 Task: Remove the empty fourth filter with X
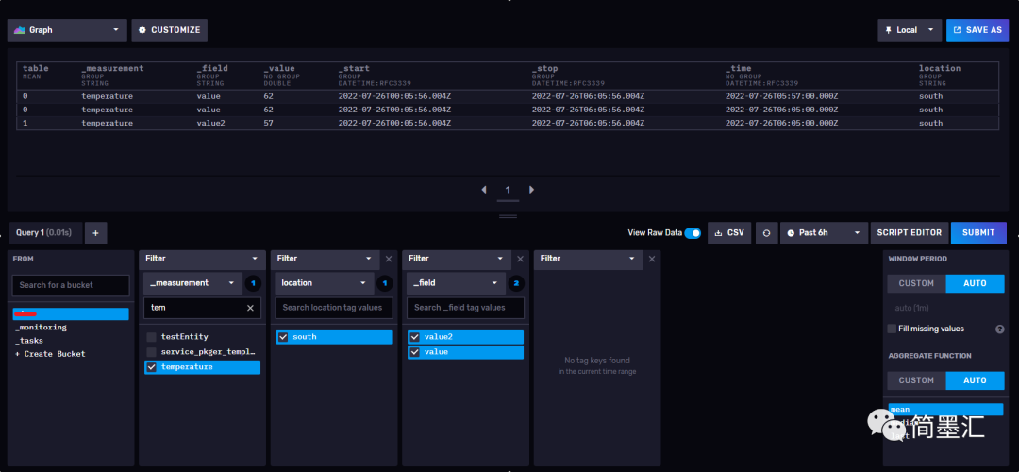(652, 259)
